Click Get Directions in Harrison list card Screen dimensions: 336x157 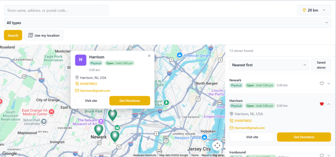304,137
